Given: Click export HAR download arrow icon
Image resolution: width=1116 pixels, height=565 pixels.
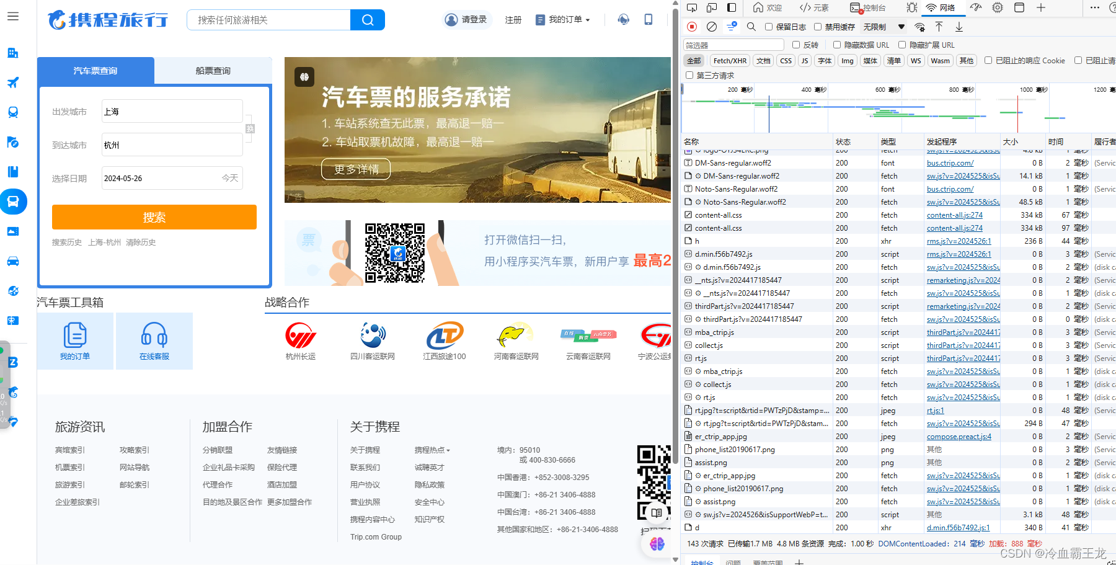Looking at the screenshot, I should pyautogui.click(x=959, y=27).
